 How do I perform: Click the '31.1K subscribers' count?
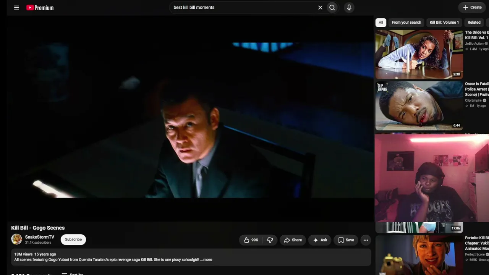tap(38, 243)
